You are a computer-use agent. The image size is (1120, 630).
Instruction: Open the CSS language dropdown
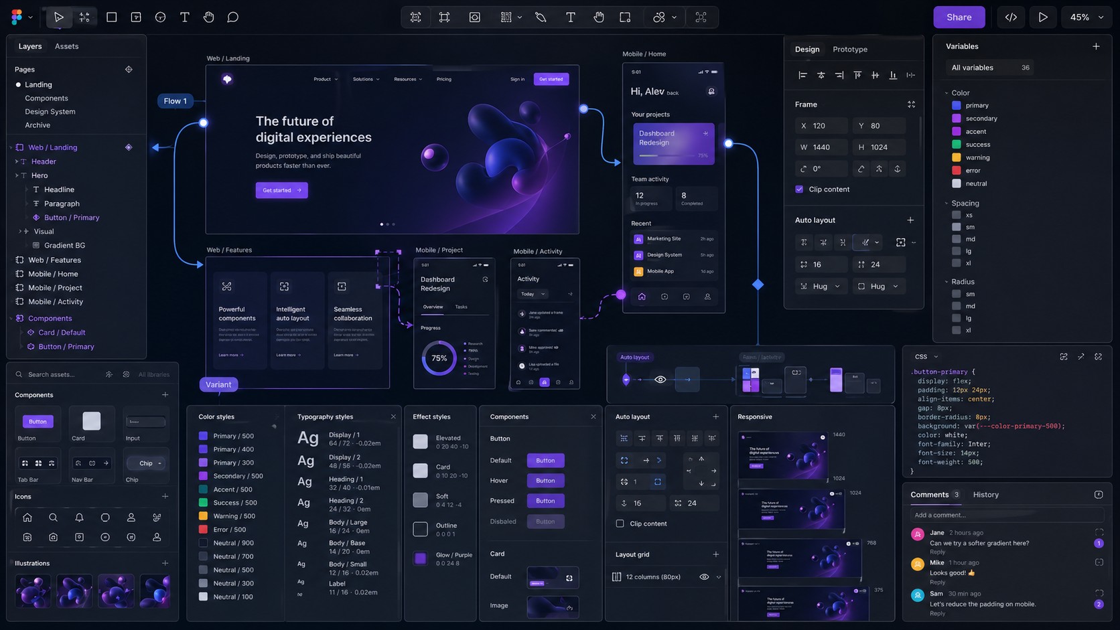[x=926, y=357]
